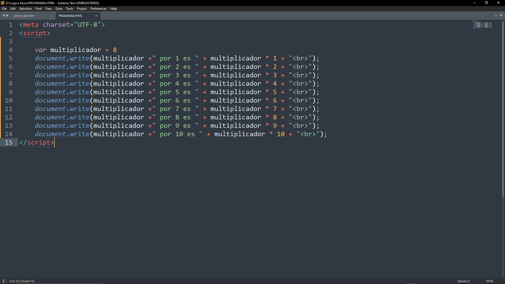This screenshot has height=284, width=505.
Task: Open the Preferences menu
Action: click(x=98, y=9)
